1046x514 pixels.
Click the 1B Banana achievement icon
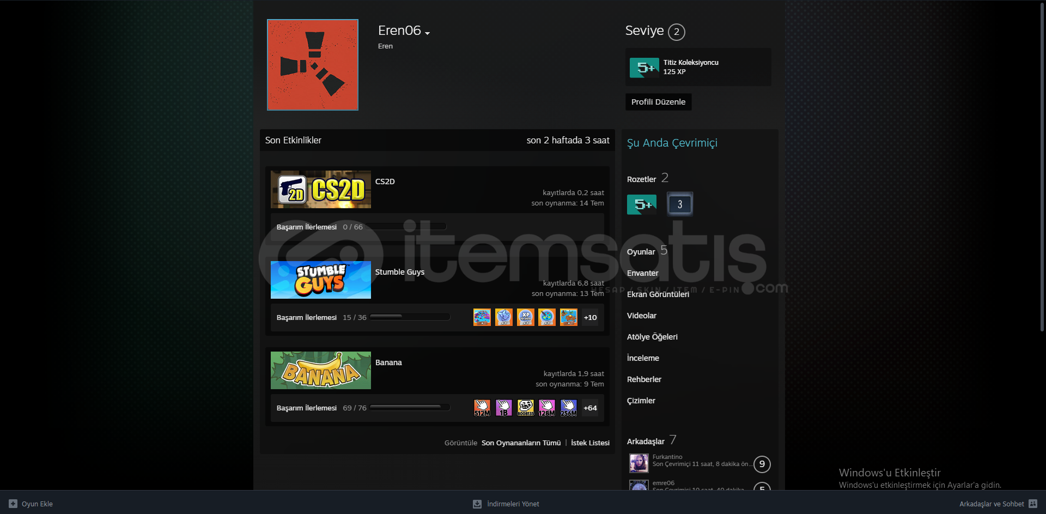pos(504,408)
